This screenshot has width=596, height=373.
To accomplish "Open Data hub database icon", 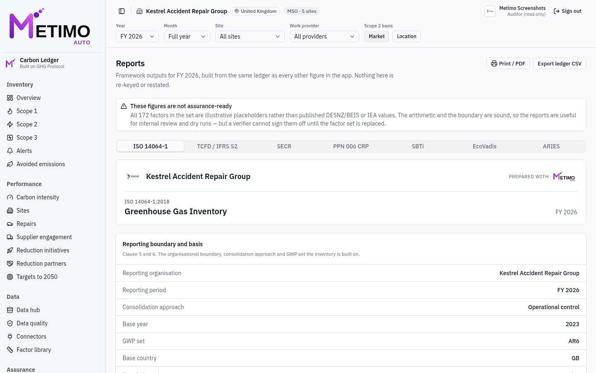I will 10,310.
